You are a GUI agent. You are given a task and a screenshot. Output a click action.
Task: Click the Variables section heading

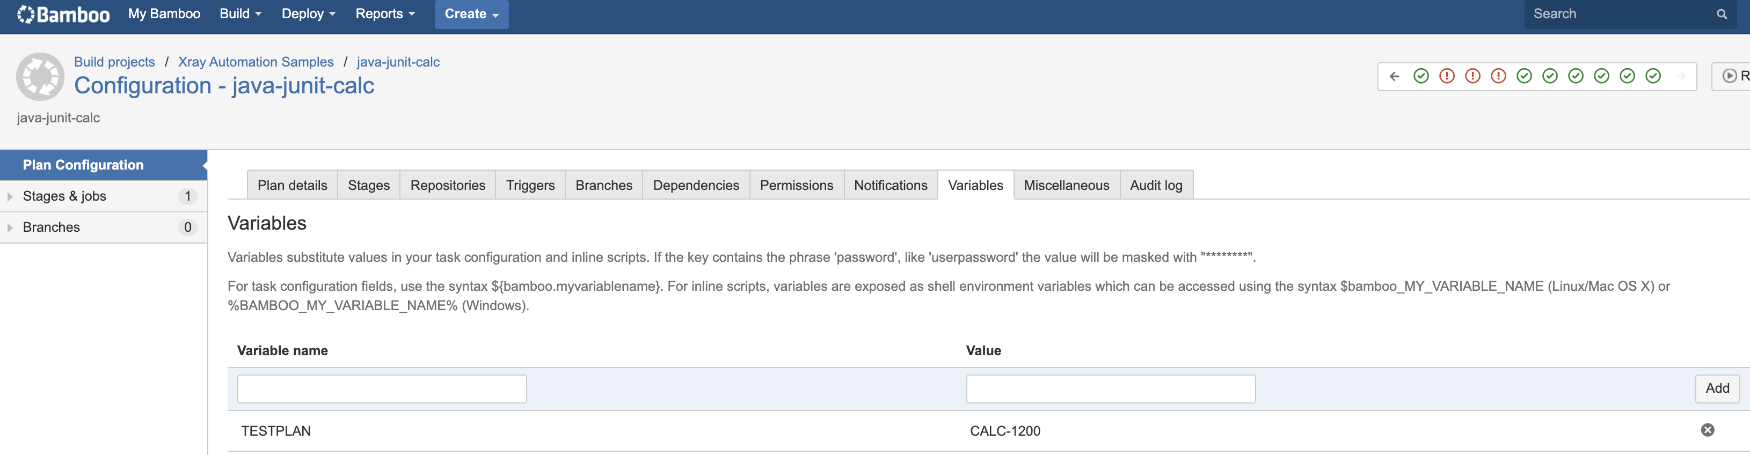tap(267, 223)
